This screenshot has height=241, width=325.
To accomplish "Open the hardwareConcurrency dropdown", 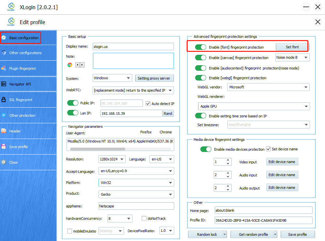I will [120, 218].
